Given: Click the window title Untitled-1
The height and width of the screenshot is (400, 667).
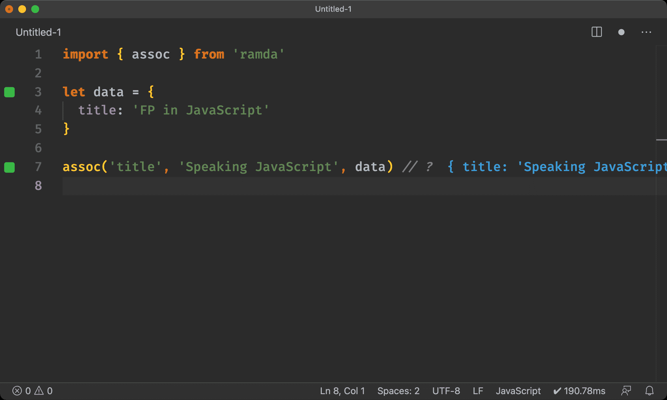Looking at the screenshot, I should 333,9.
